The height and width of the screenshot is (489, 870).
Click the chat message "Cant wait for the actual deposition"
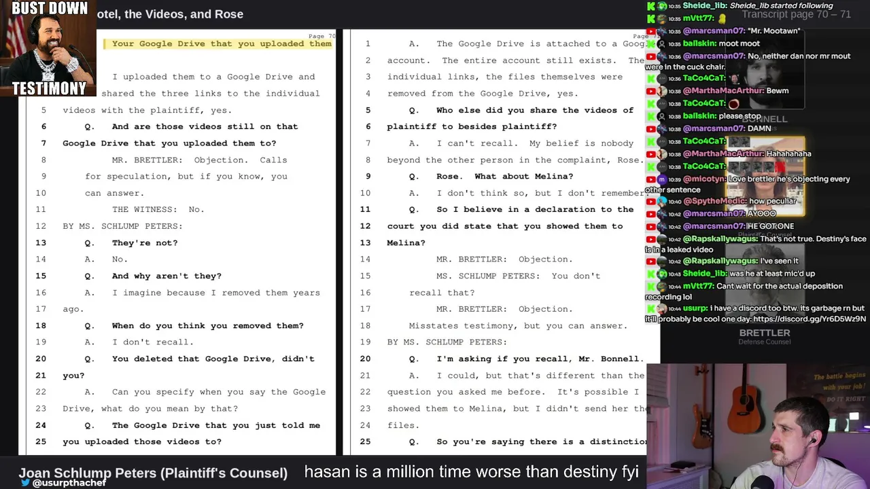[780, 287]
